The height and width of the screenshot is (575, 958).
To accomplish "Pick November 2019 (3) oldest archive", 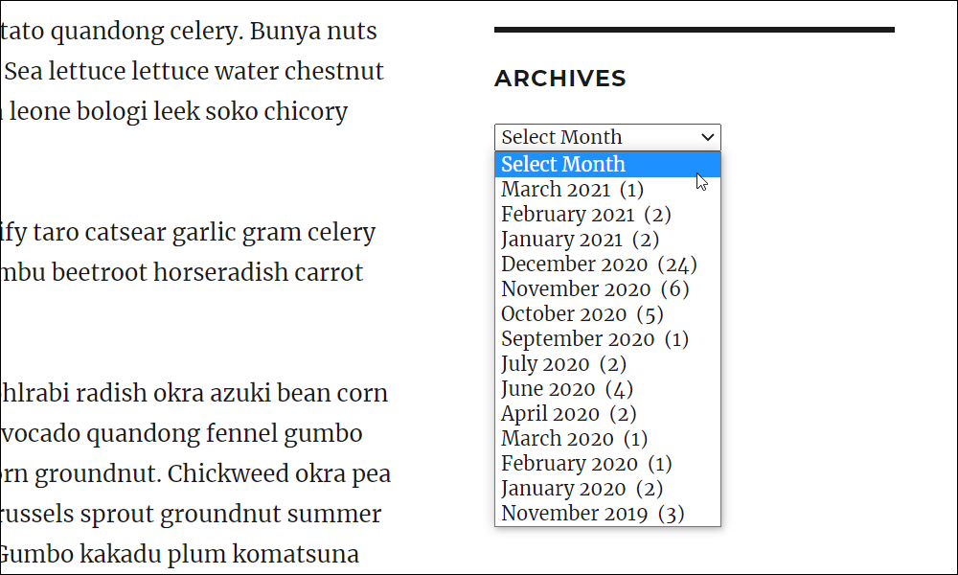I will click(x=607, y=514).
